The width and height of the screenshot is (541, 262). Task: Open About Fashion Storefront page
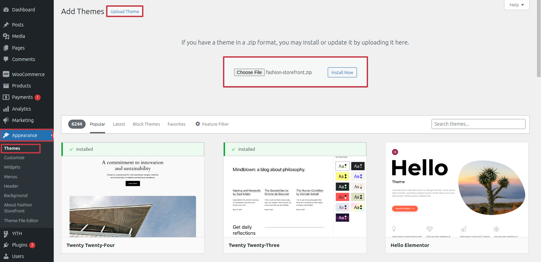click(x=18, y=208)
